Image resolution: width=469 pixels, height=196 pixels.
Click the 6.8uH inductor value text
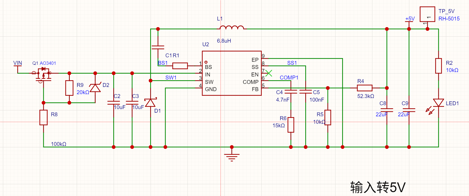224,41
